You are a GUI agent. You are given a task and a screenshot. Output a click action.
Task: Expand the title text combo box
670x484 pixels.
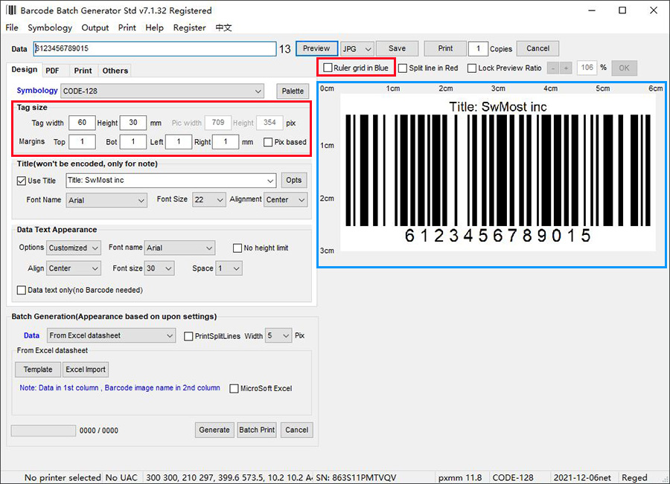pyautogui.click(x=171, y=180)
